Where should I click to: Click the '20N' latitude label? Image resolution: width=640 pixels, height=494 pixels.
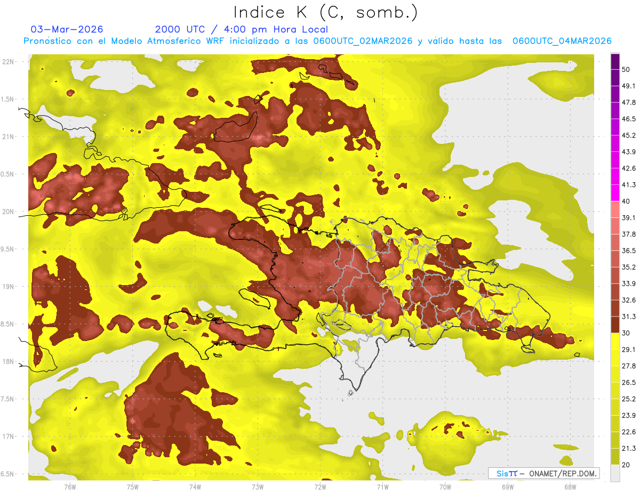pyautogui.click(x=8, y=212)
